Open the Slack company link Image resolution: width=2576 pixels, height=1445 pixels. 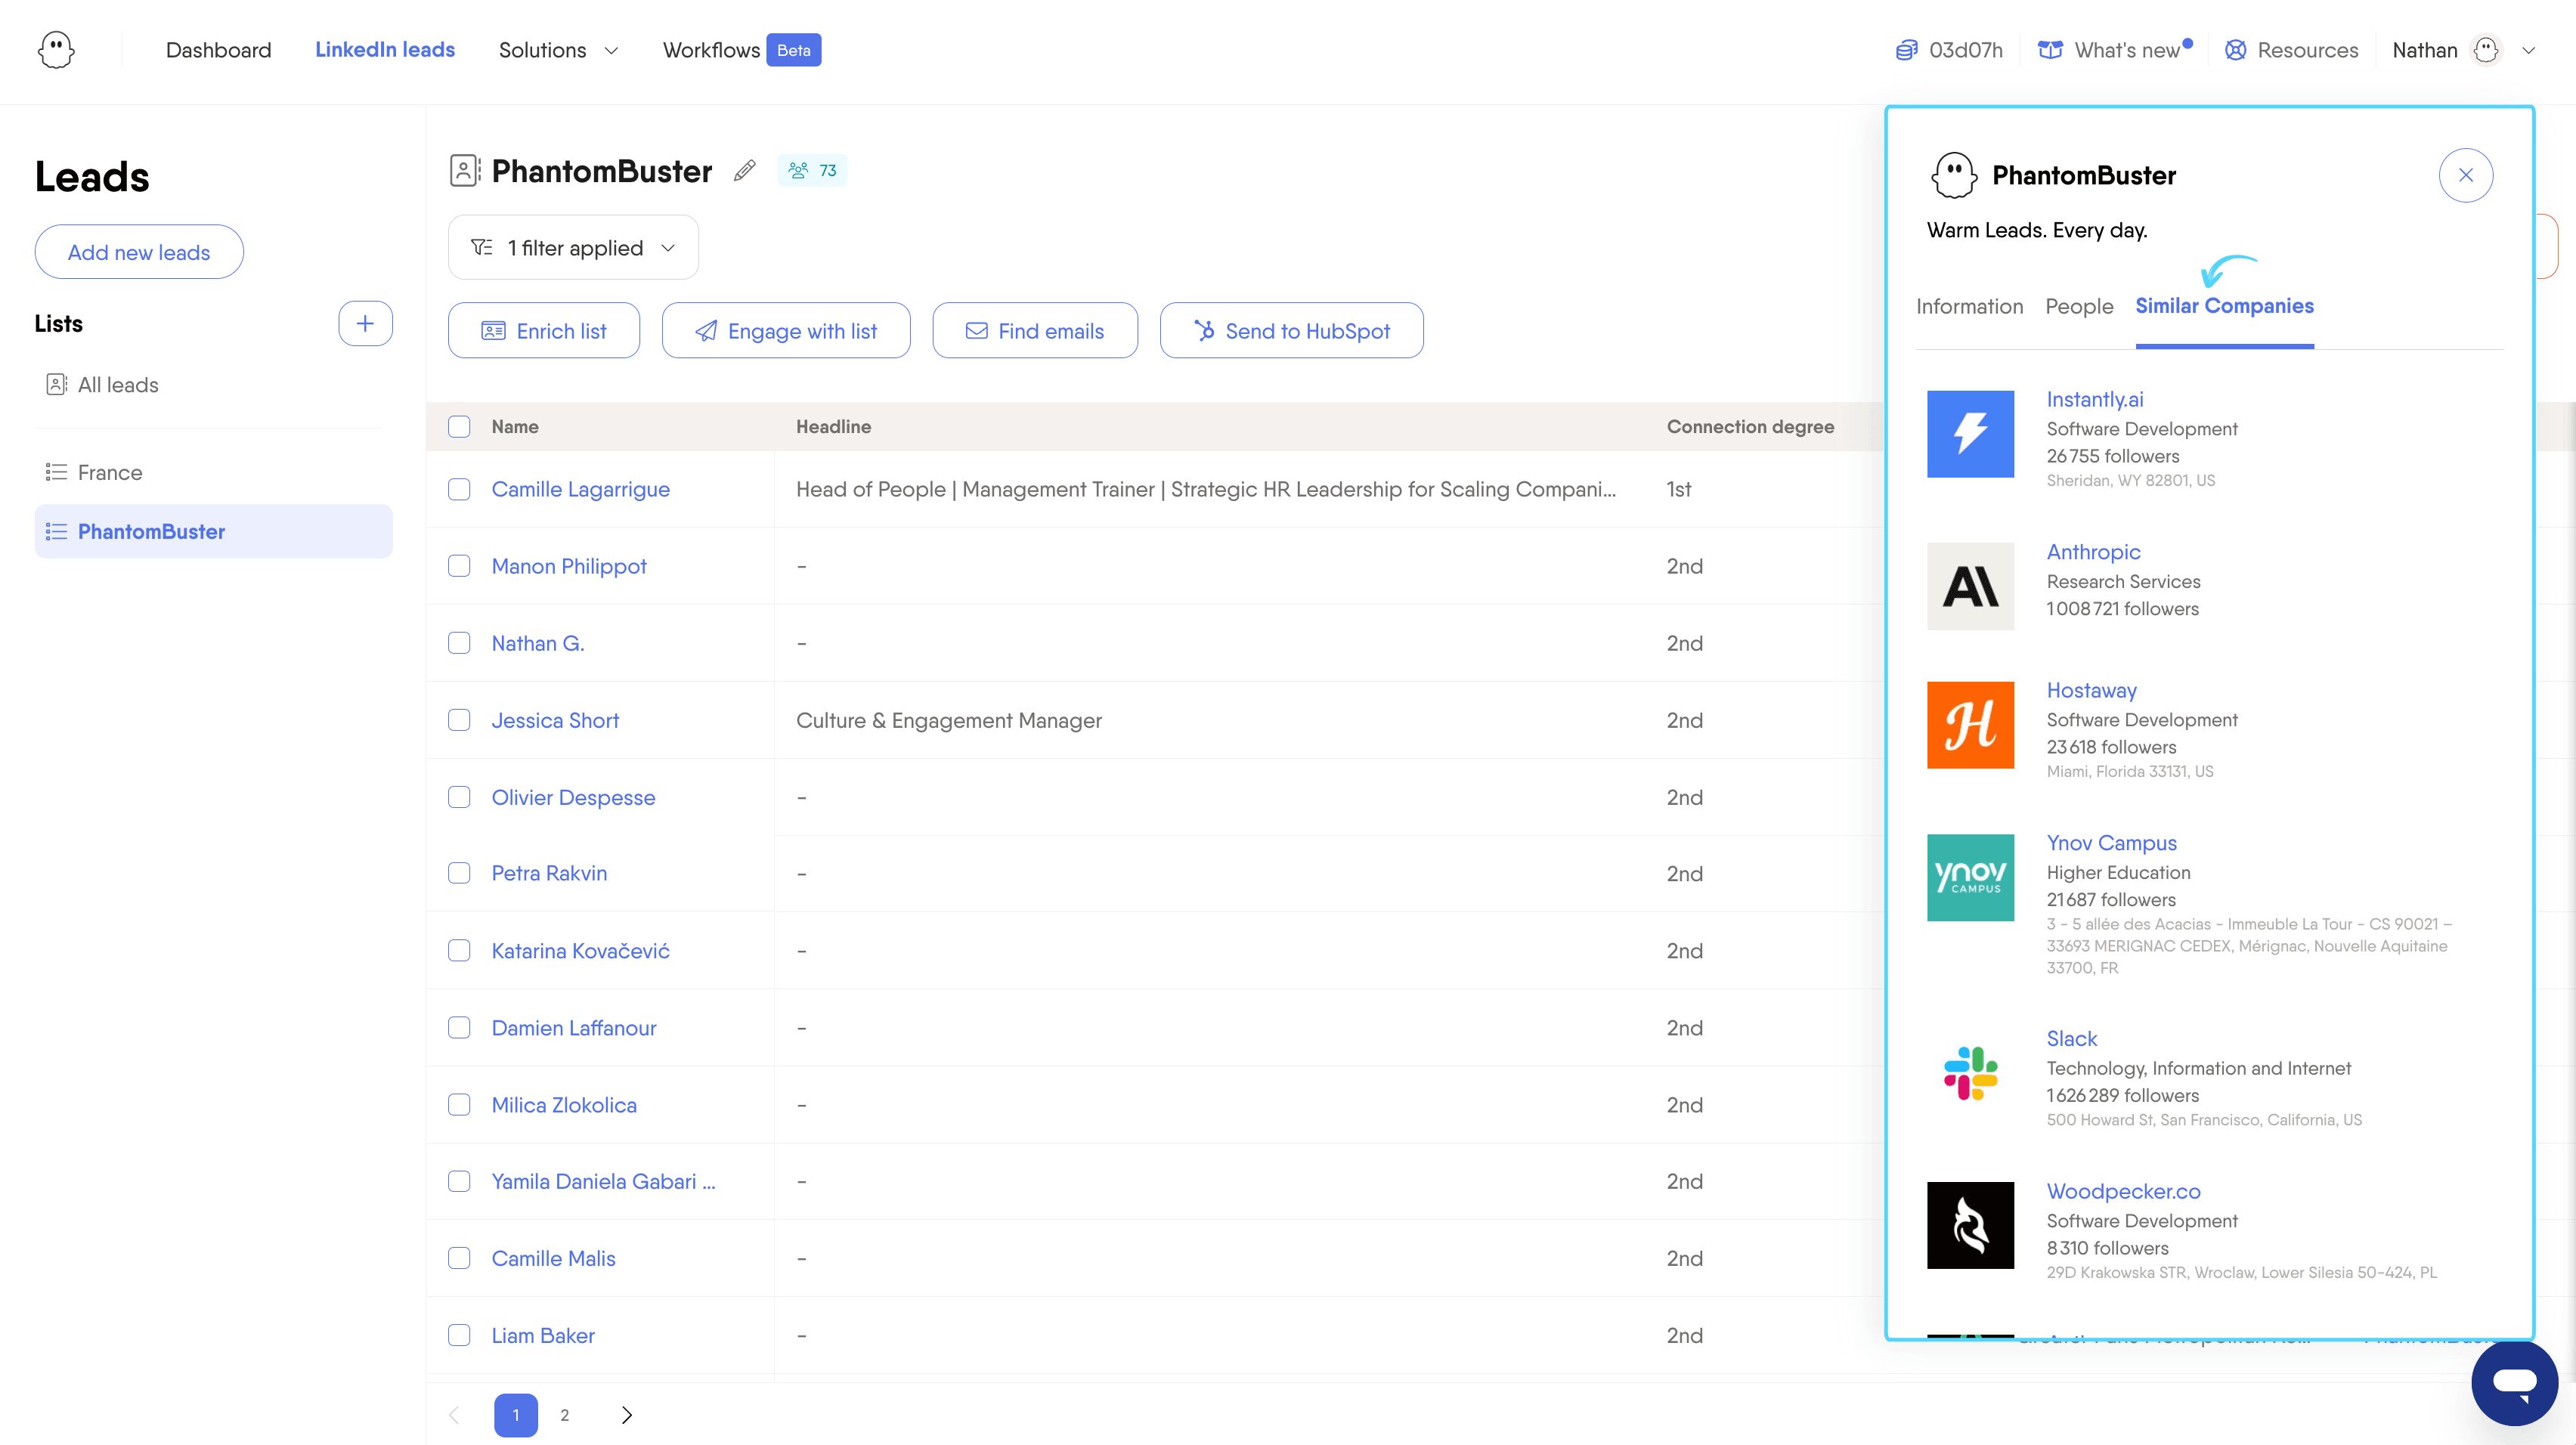pos(2071,1038)
